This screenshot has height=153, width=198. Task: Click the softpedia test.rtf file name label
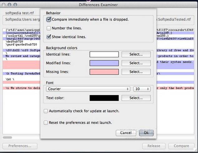[20, 13]
